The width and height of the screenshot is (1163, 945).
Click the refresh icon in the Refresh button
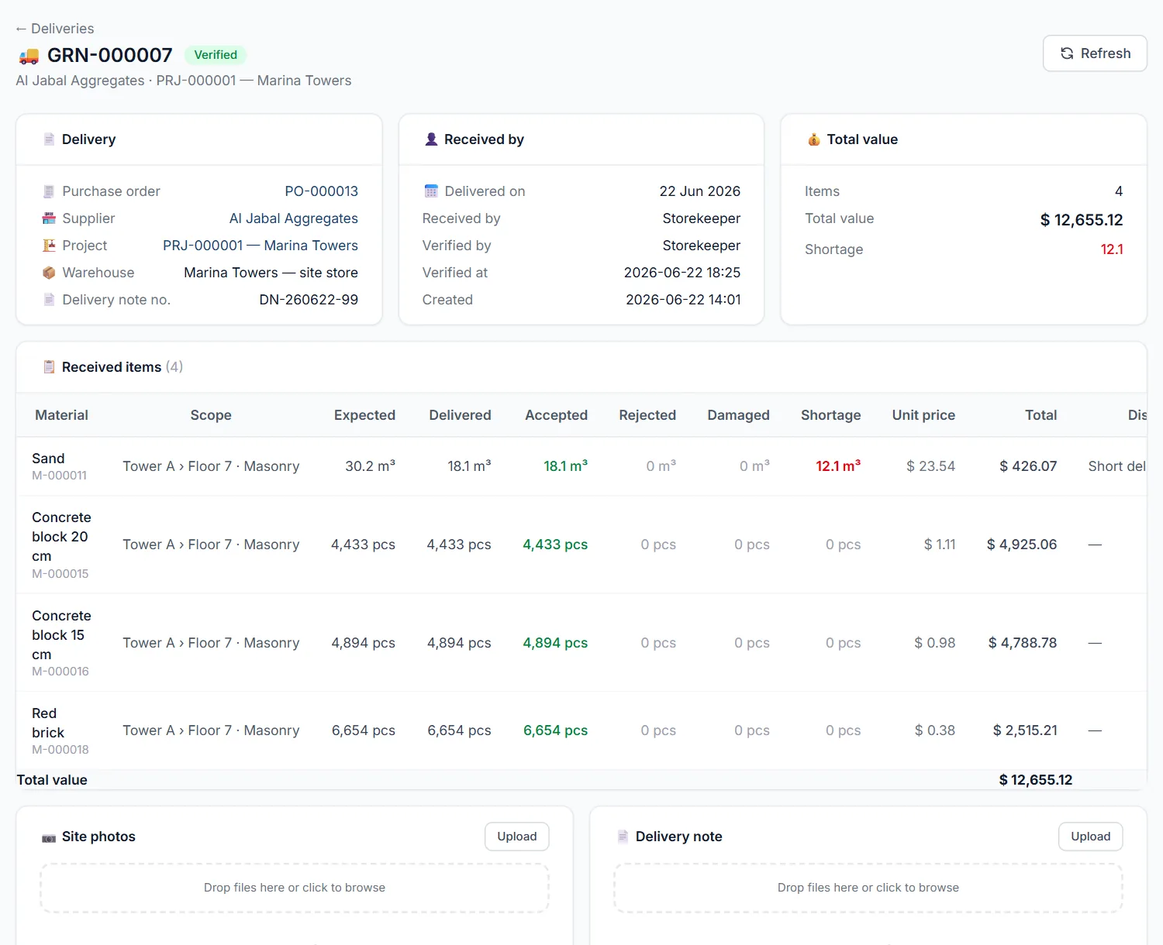tap(1067, 53)
